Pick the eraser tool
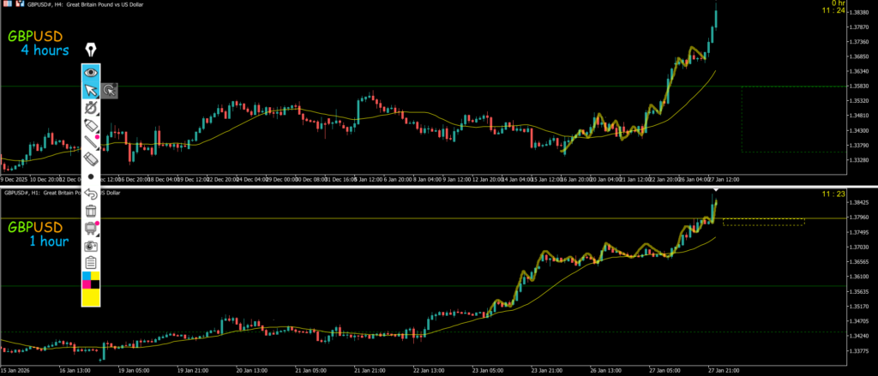The width and height of the screenshot is (878, 376). [91, 159]
